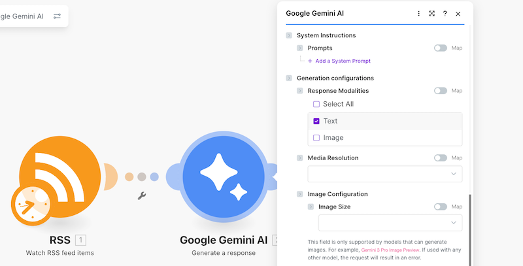Open the question mark help icon
523x266 pixels.
445,14
